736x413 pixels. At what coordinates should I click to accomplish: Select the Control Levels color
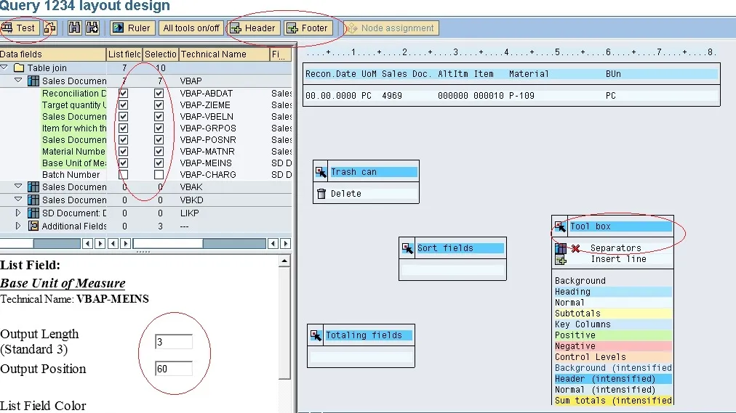[x=612, y=357]
